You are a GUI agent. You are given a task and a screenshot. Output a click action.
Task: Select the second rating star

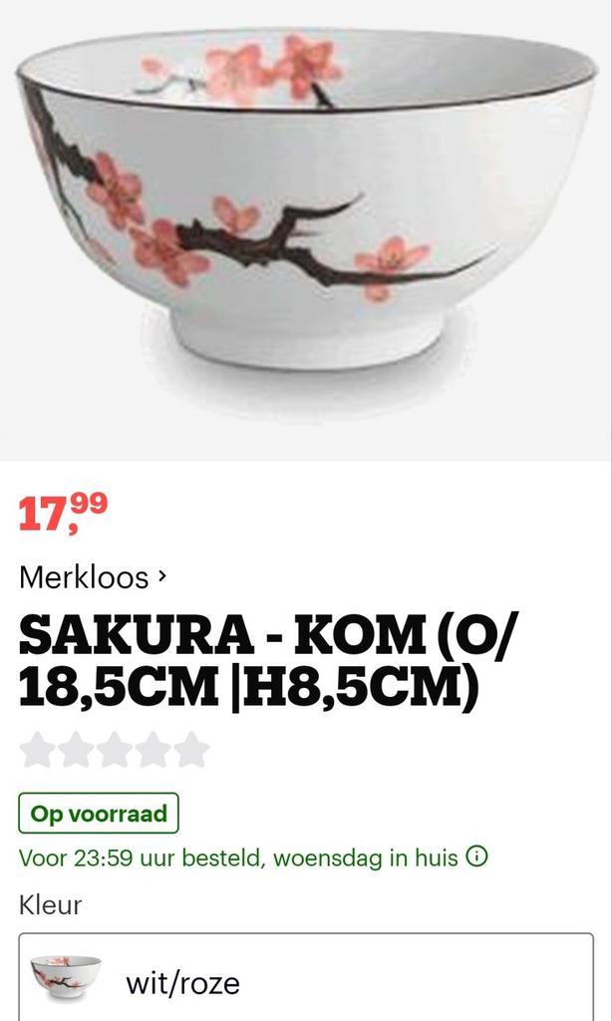[76, 750]
